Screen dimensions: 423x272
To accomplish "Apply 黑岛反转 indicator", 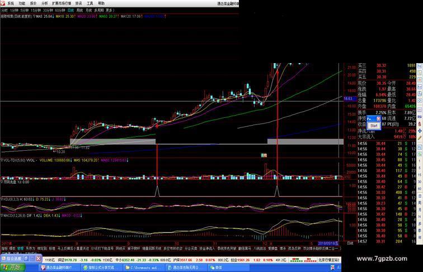I will [293, 249].
